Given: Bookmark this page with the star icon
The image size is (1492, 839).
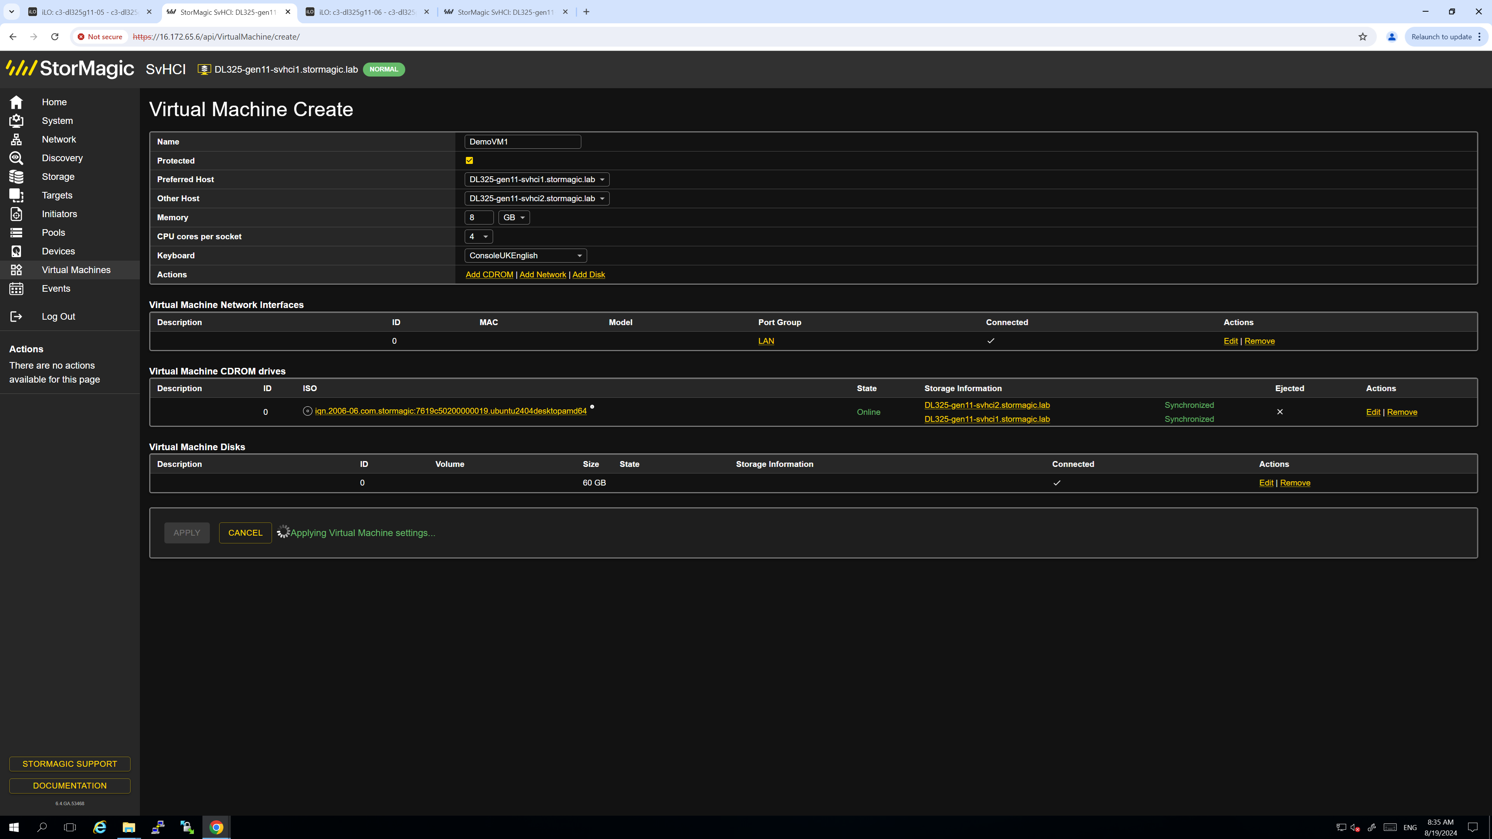Looking at the screenshot, I should [x=1363, y=37].
